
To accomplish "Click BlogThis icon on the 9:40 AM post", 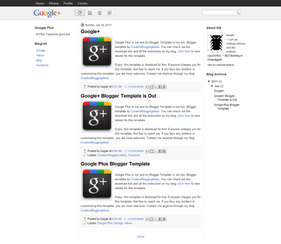I will tap(152, 219).
